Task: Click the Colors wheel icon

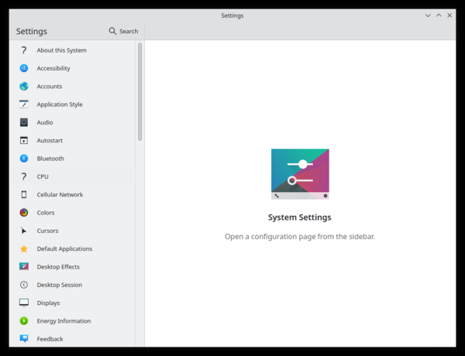Action: point(24,213)
